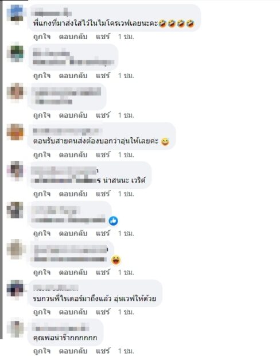The width and height of the screenshot is (280, 356).
Task: Click the blurred commenter name above คุณพ่อน่ารัก
Action: click(60, 328)
